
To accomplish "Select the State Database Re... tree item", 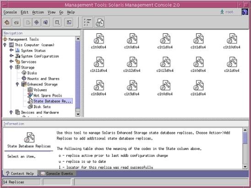I will point(53,101).
